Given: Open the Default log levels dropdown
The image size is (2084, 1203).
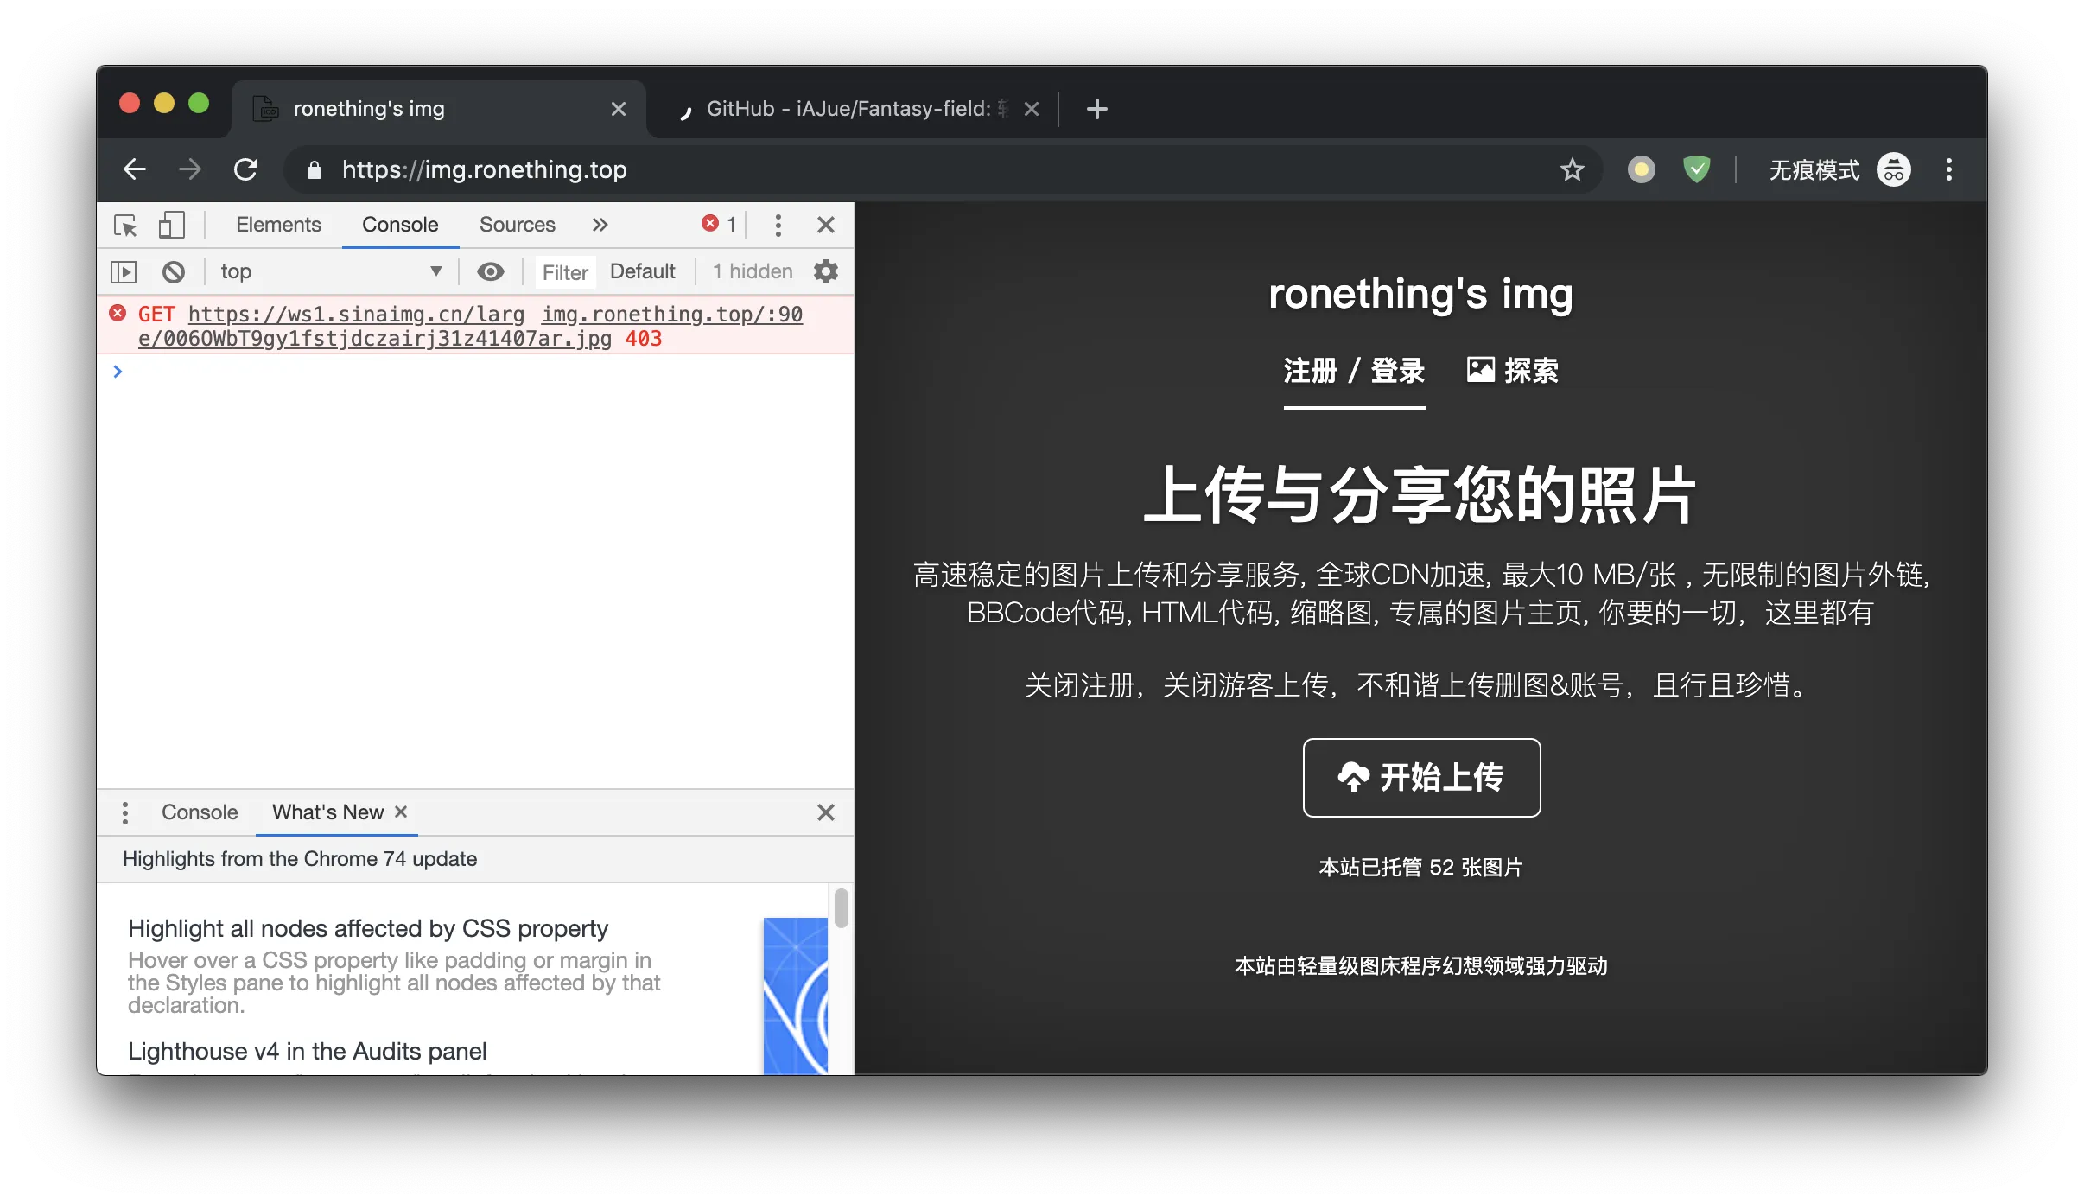Looking at the screenshot, I should tap(642, 271).
